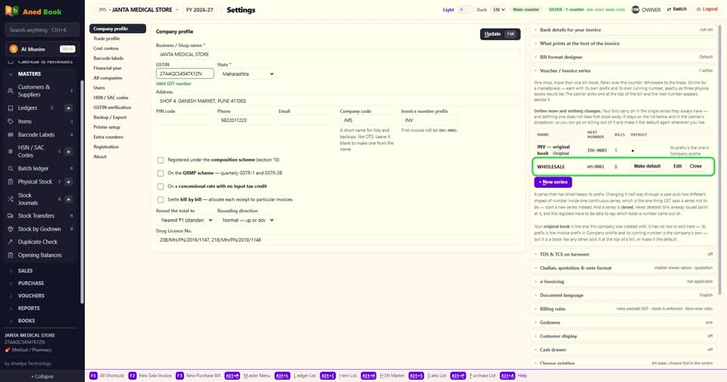Click the F3 New Purchase Bill badge
Screen dimensions: 727x382
click(179, 375)
